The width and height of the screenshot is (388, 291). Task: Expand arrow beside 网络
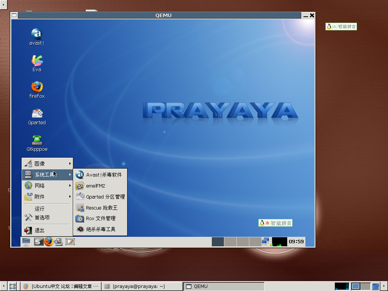pos(70,186)
